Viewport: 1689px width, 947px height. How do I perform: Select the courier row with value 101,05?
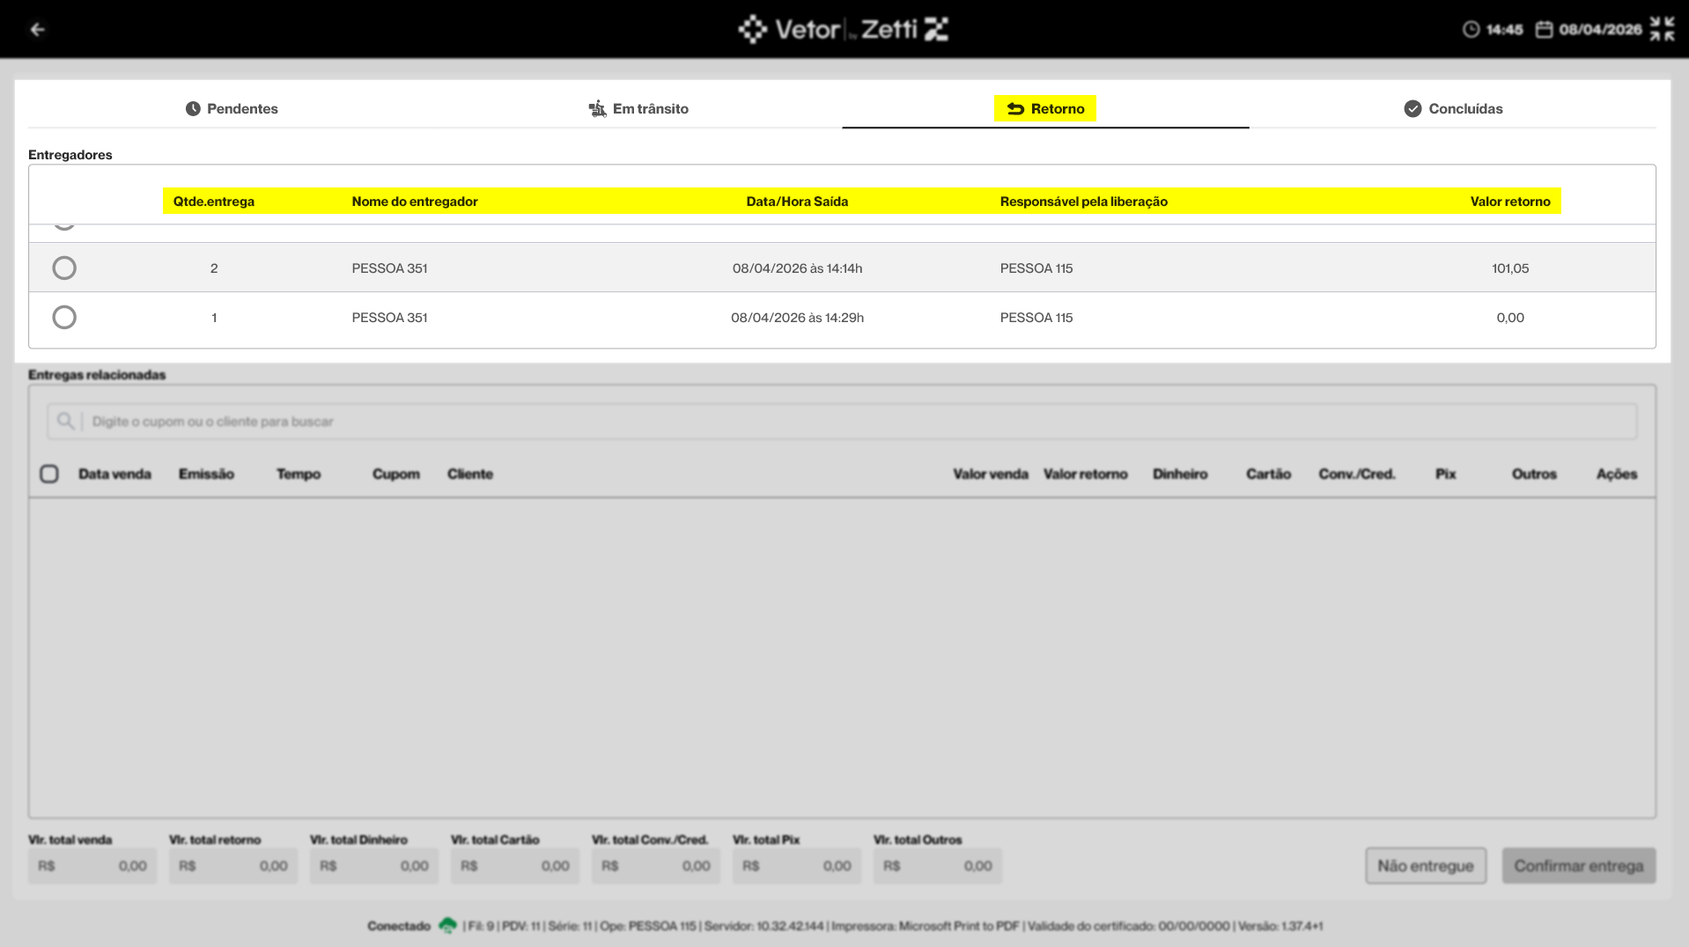(842, 268)
